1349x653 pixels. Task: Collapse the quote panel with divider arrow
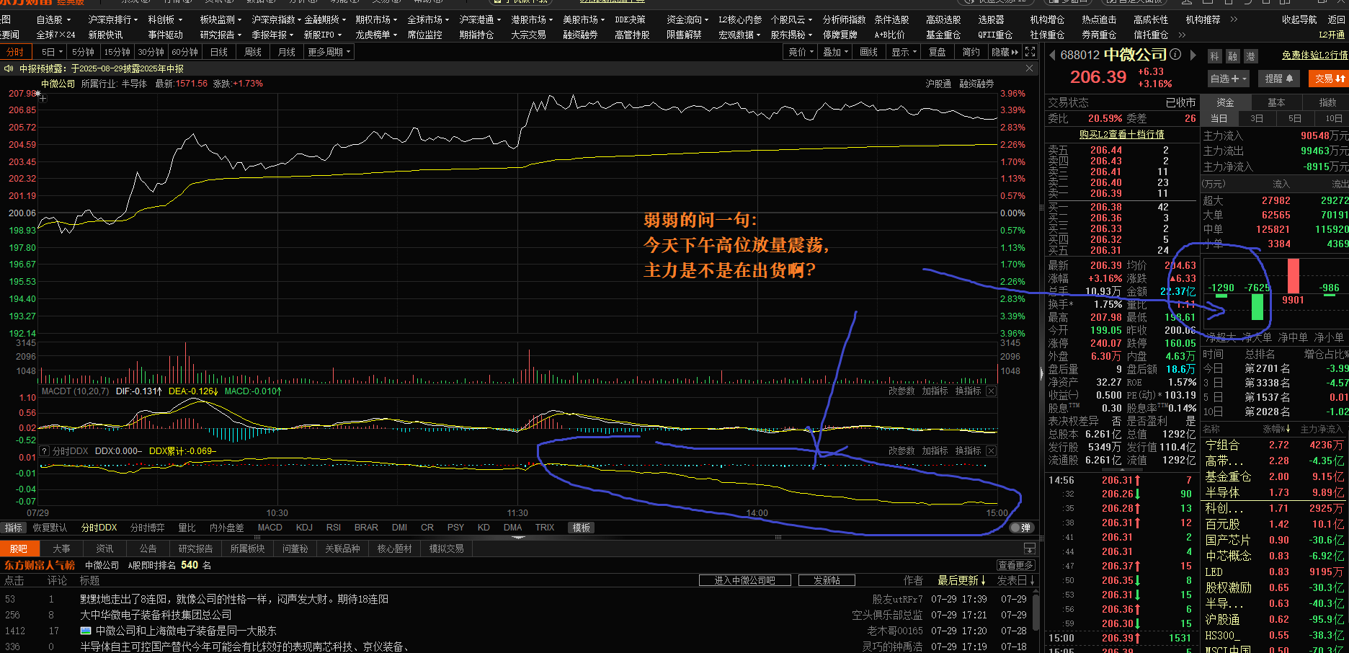point(1041,373)
